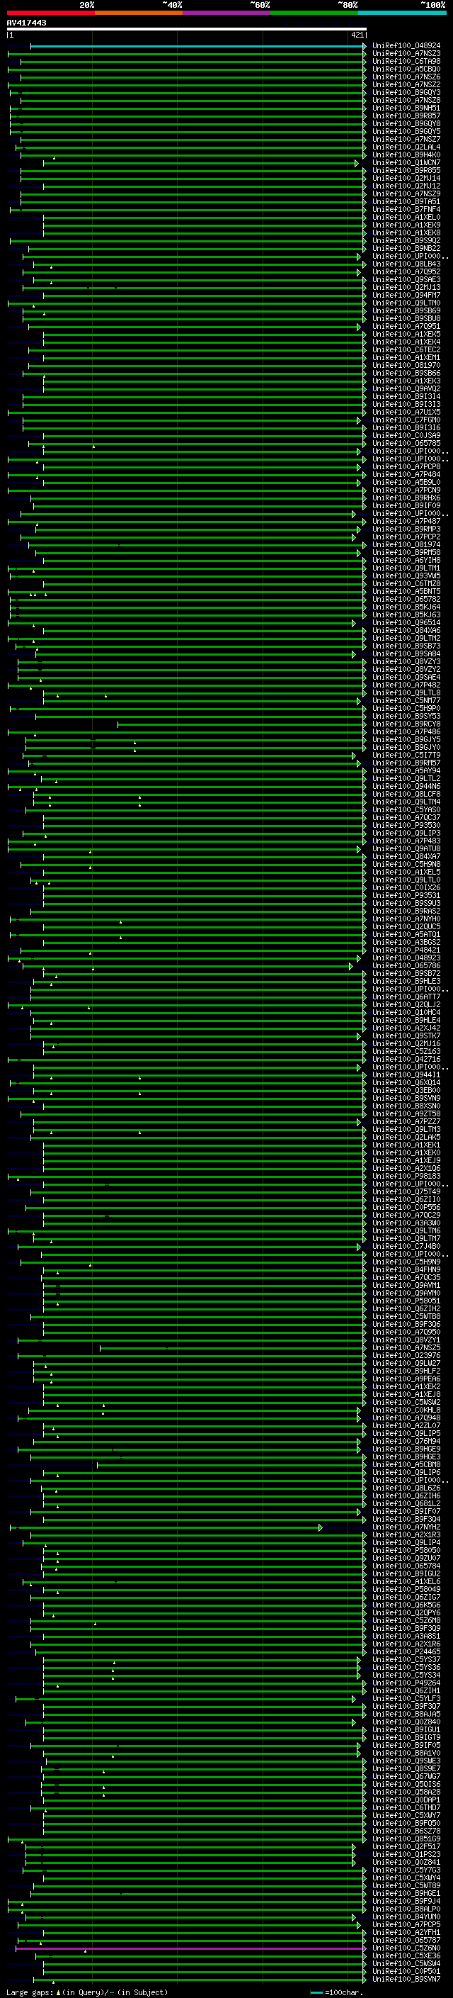
Task: Click the UniRef100_O65786 label
Action: [x=406, y=965]
